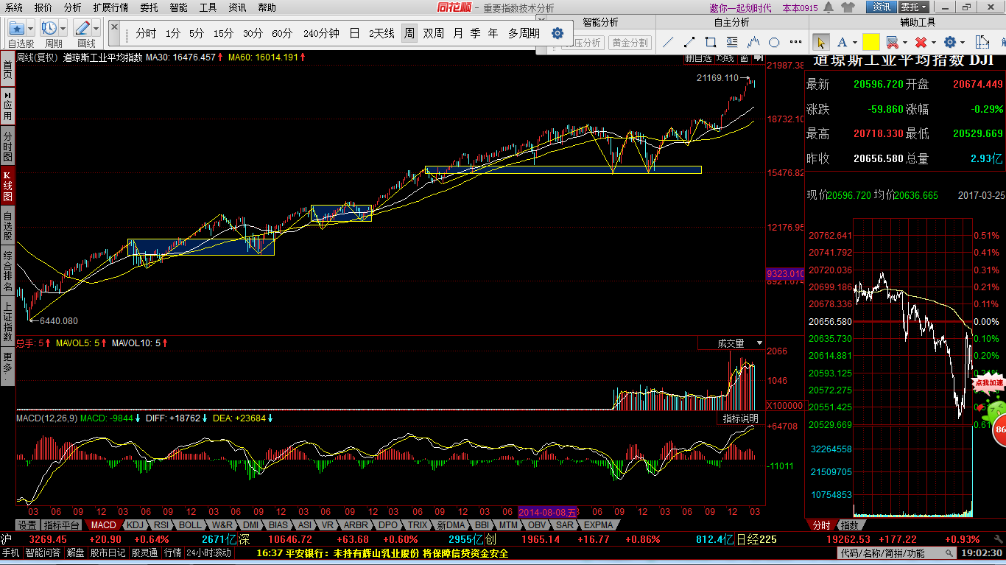Select the rectangle drawing tool

(x=711, y=42)
